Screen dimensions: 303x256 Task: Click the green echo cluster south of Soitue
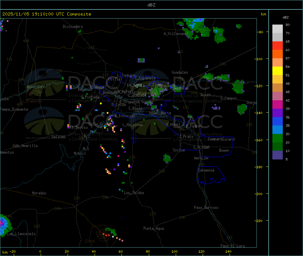click(x=167, y=158)
